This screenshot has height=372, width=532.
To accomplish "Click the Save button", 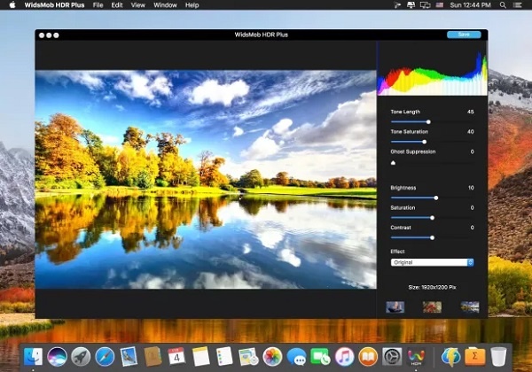I will 464,35.
